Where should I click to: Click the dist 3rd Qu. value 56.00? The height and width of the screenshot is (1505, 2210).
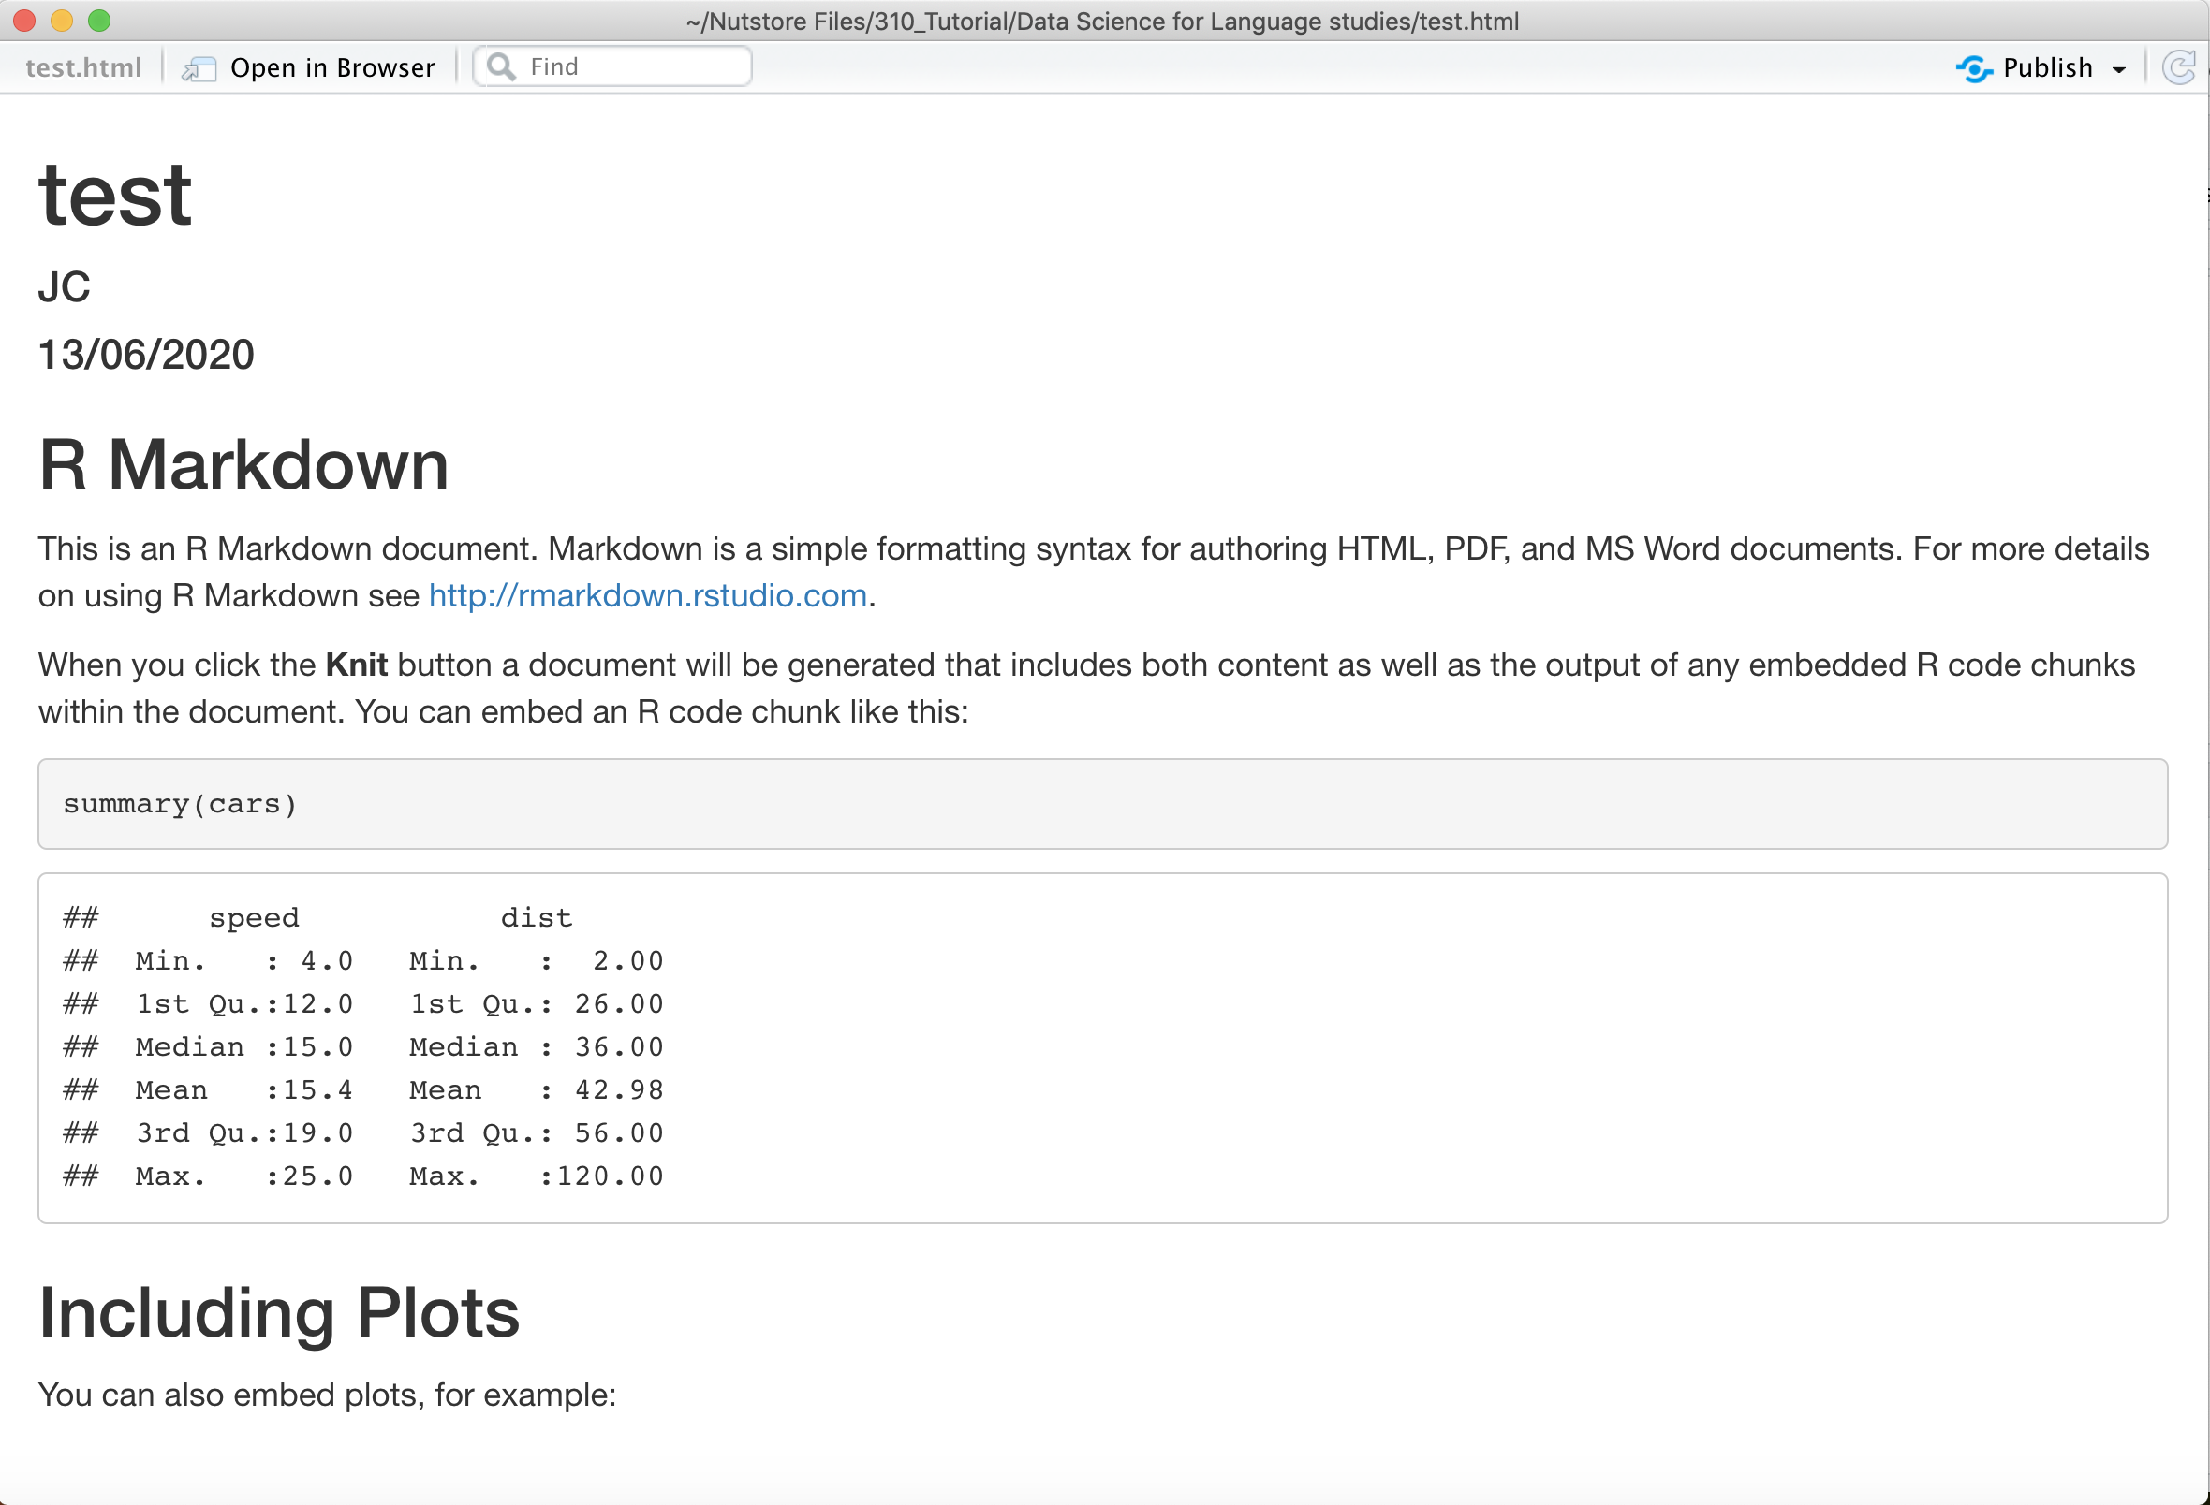click(x=619, y=1133)
